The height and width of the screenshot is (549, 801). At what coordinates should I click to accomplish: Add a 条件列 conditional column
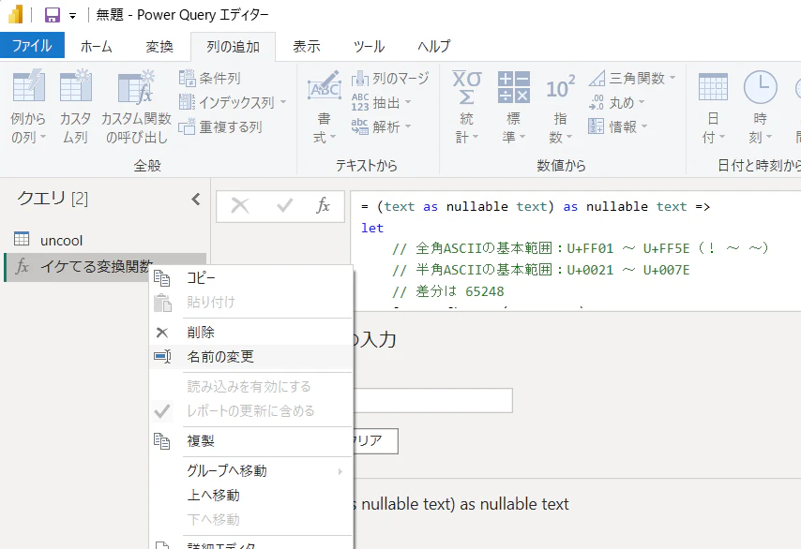coord(210,78)
